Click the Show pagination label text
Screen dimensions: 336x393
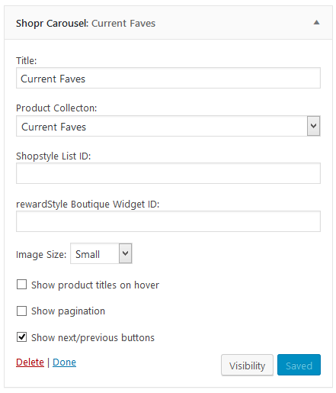click(68, 311)
